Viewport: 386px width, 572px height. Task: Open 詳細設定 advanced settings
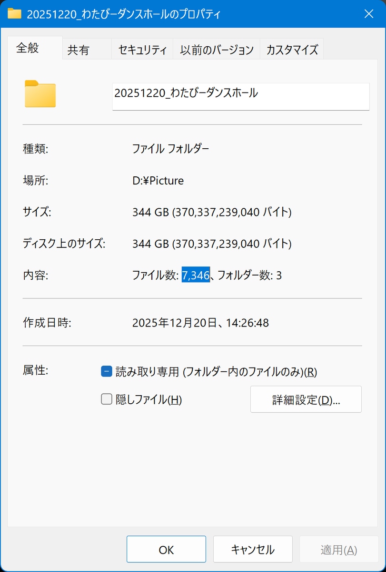[x=306, y=399]
